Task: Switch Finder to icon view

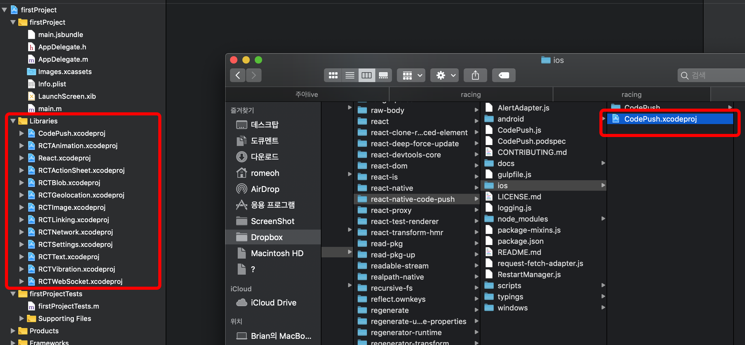Action: [333, 75]
